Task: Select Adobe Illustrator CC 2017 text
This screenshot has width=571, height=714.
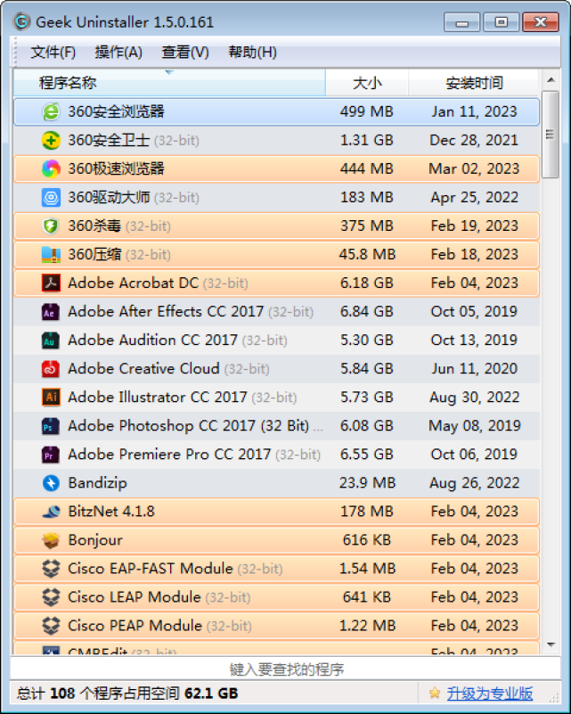Action: coord(157,398)
